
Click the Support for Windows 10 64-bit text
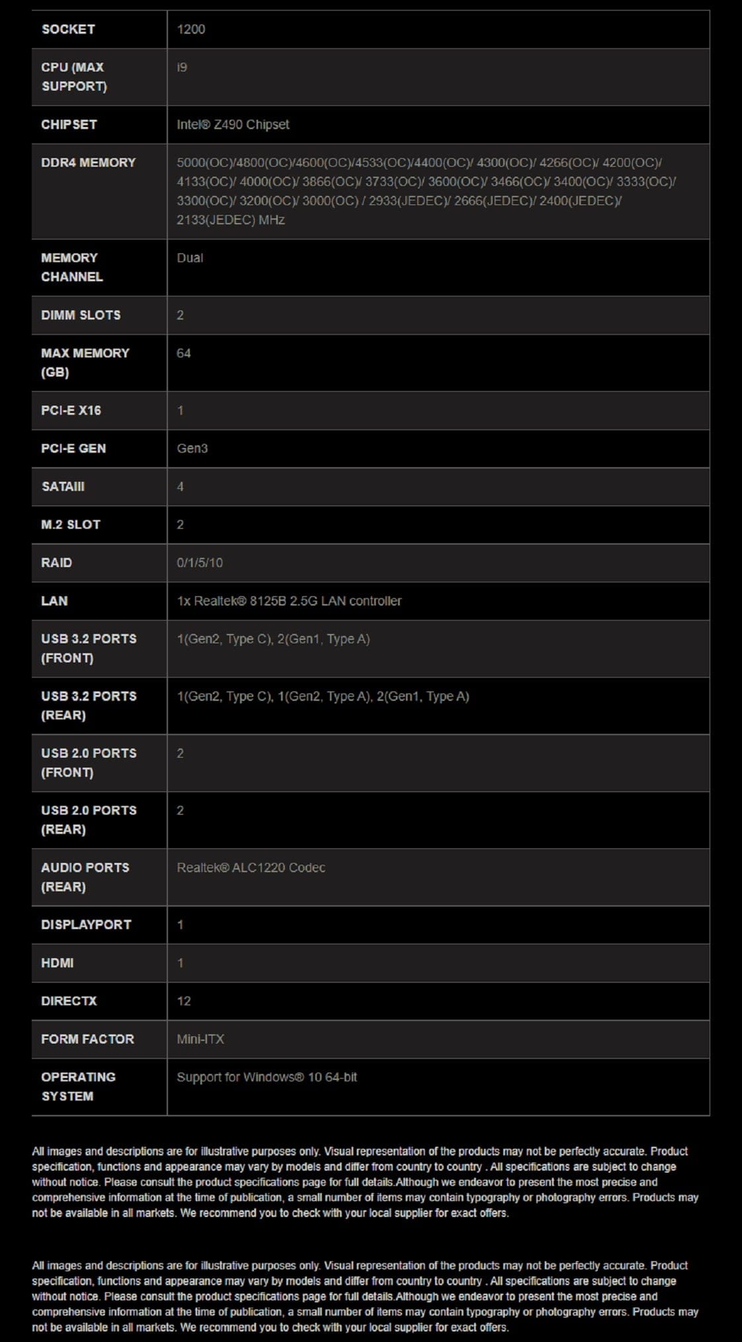(267, 1077)
